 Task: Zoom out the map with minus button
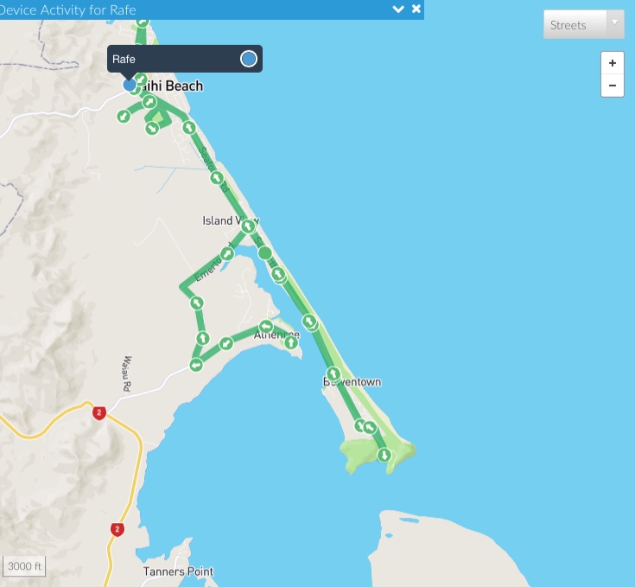[612, 86]
